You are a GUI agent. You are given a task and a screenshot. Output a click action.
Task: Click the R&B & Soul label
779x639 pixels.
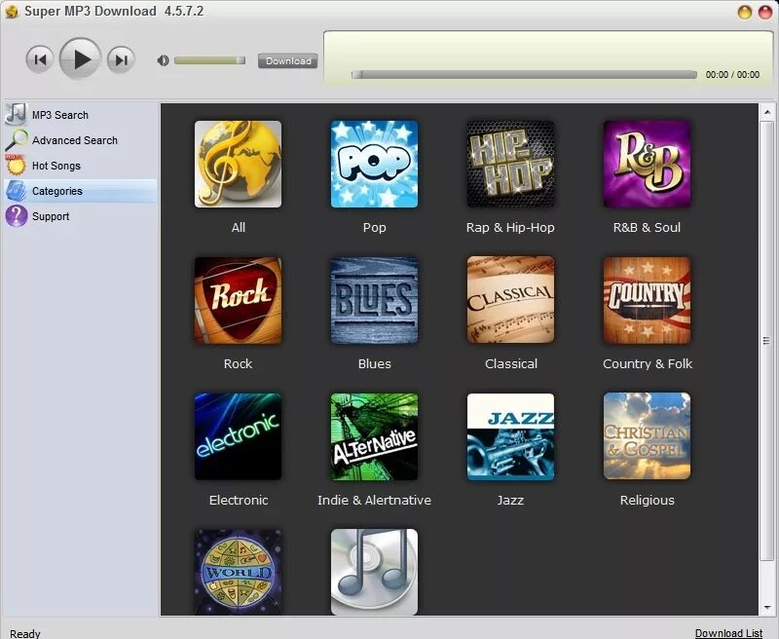(647, 228)
